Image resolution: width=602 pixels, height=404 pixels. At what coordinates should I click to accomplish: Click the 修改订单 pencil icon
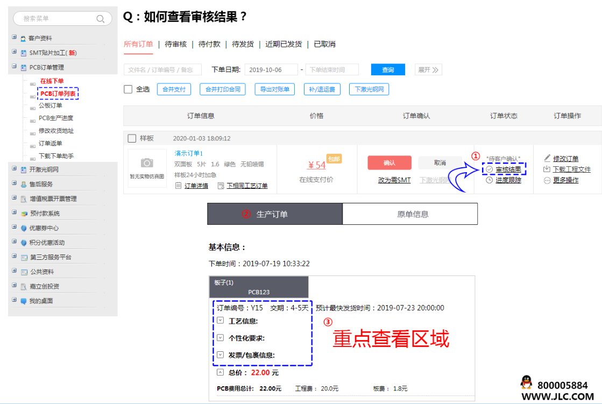point(547,158)
